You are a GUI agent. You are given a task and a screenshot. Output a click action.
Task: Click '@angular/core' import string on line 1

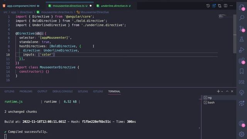[79, 17]
